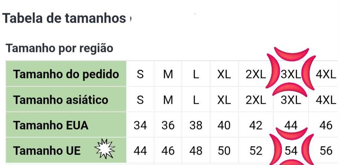Choose size 2XL in Tamanho do pedido row
This screenshot has height=165, width=339.
coord(256,74)
